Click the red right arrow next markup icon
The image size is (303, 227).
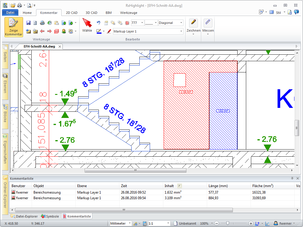pos(49,31)
